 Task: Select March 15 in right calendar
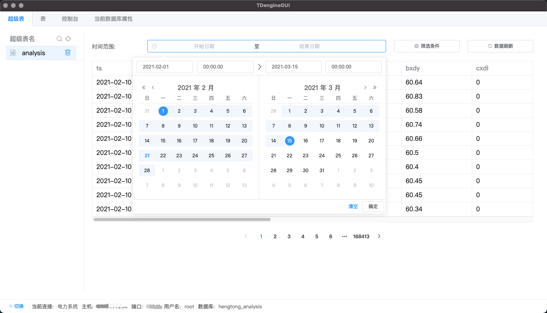click(x=289, y=141)
